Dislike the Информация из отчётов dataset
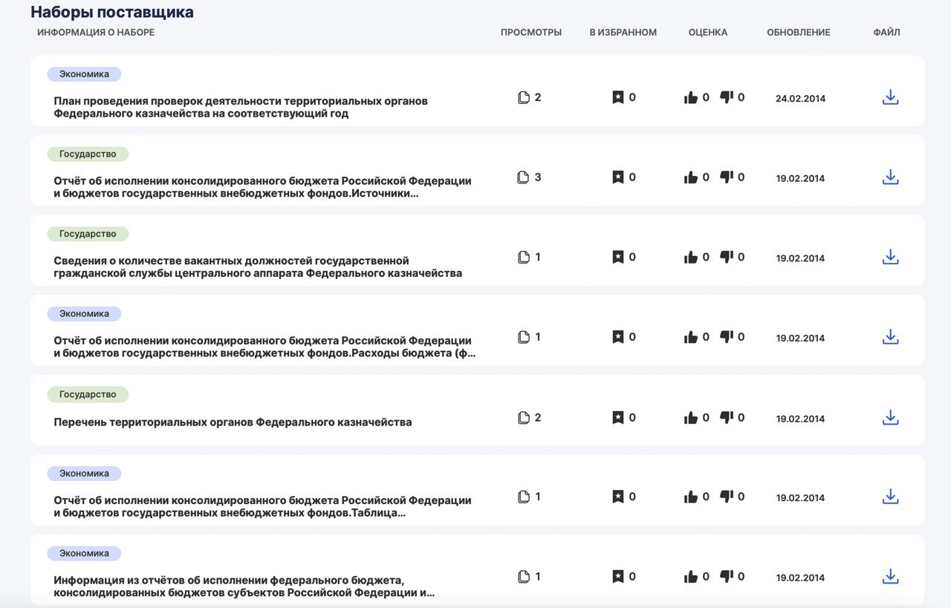Screen dimensions: 951x608 (727, 577)
